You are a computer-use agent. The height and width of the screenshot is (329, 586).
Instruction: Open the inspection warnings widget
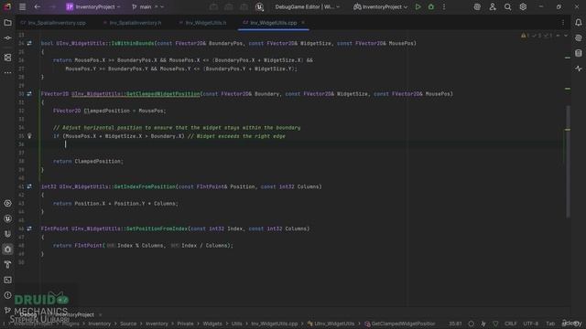[537, 36]
